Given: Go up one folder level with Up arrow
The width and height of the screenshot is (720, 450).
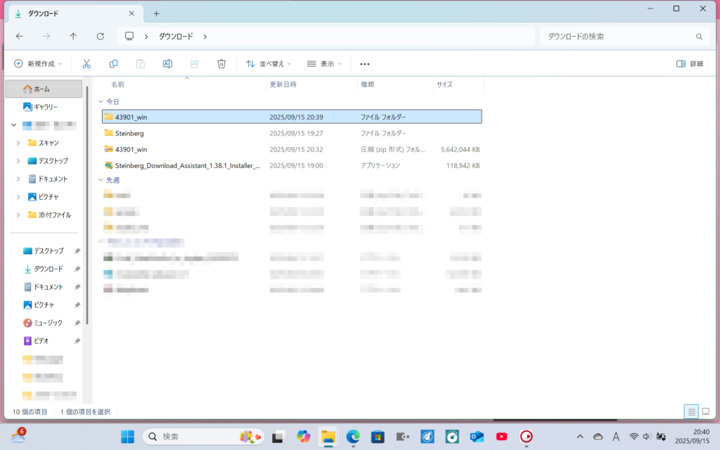Looking at the screenshot, I should tap(73, 37).
